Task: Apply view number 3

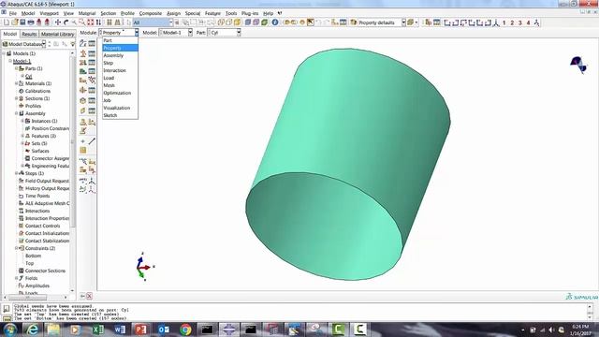Action: 520,22
